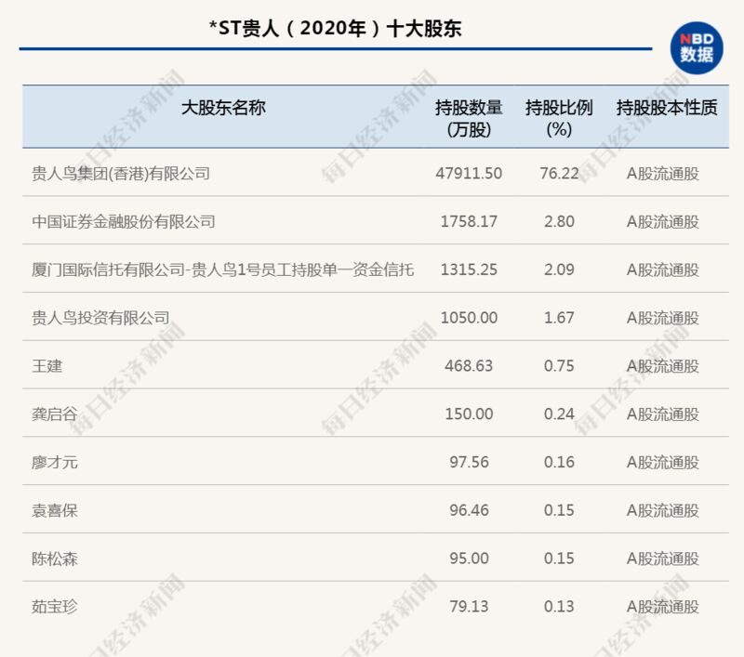Select the percentage value 1.67
The image size is (744, 657).
click(559, 318)
